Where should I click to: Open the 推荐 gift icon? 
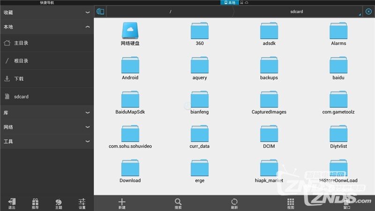click(35, 203)
